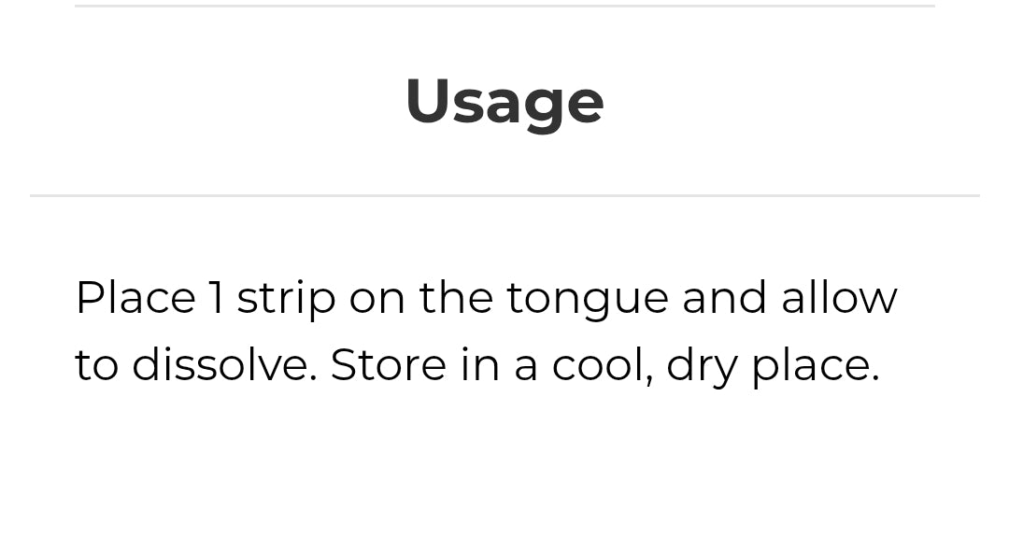Click the word "to" starting second line
The image size is (1009, 538).
tap(97, 365)
